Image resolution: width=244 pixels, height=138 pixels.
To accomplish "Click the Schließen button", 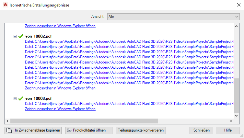I will click(x=201, y=130).
